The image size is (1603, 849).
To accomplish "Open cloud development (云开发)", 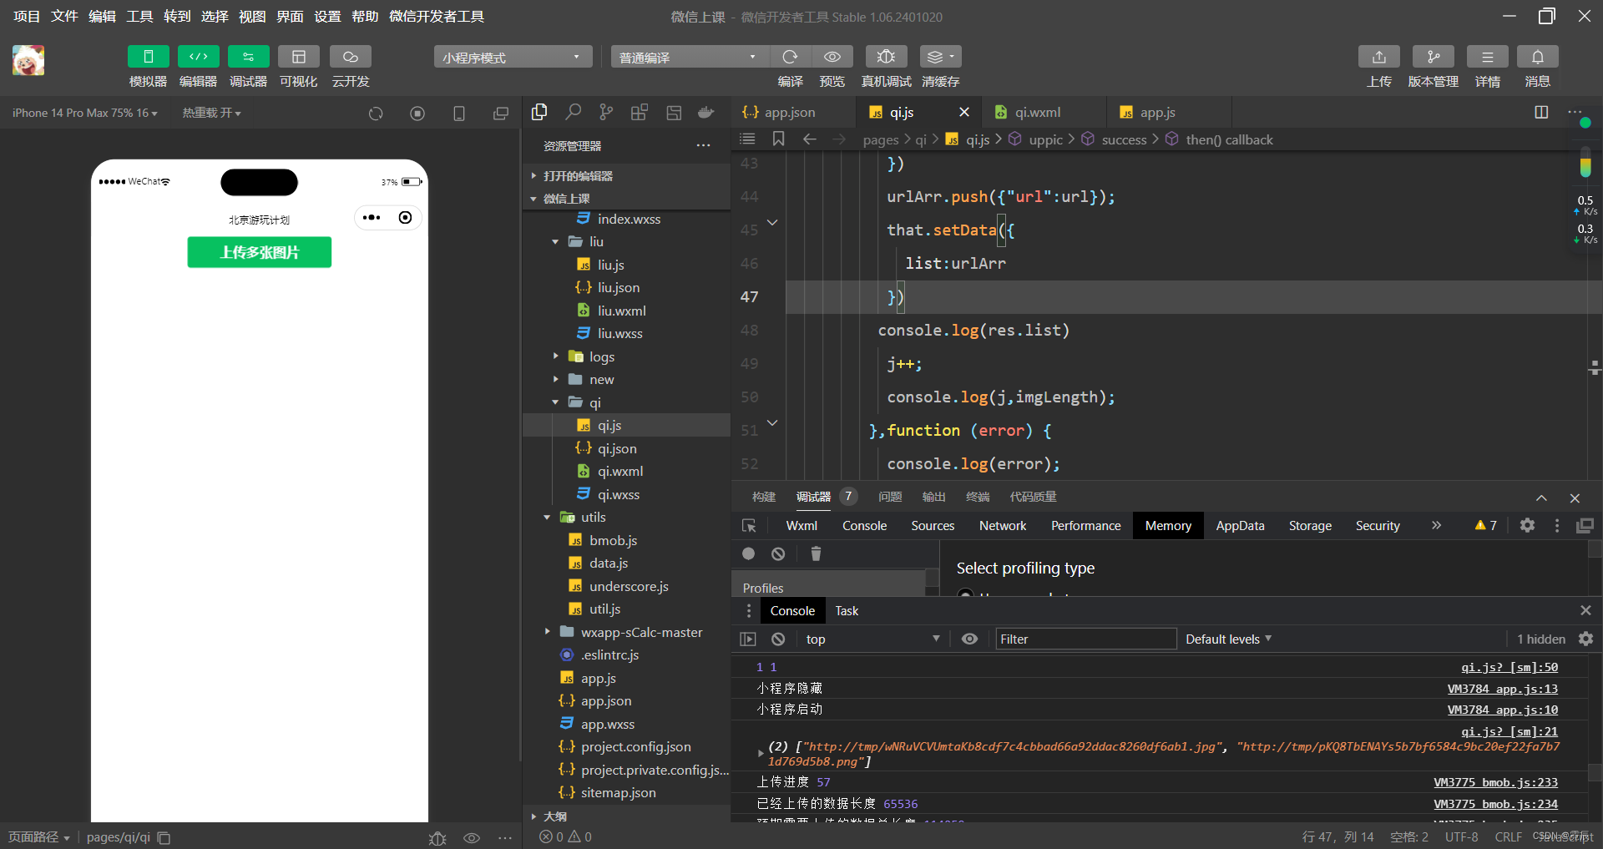I will click(x=351, y=57).
